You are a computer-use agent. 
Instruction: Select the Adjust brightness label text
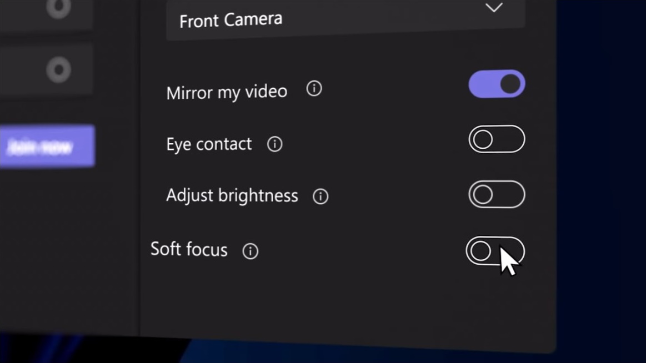232,196
